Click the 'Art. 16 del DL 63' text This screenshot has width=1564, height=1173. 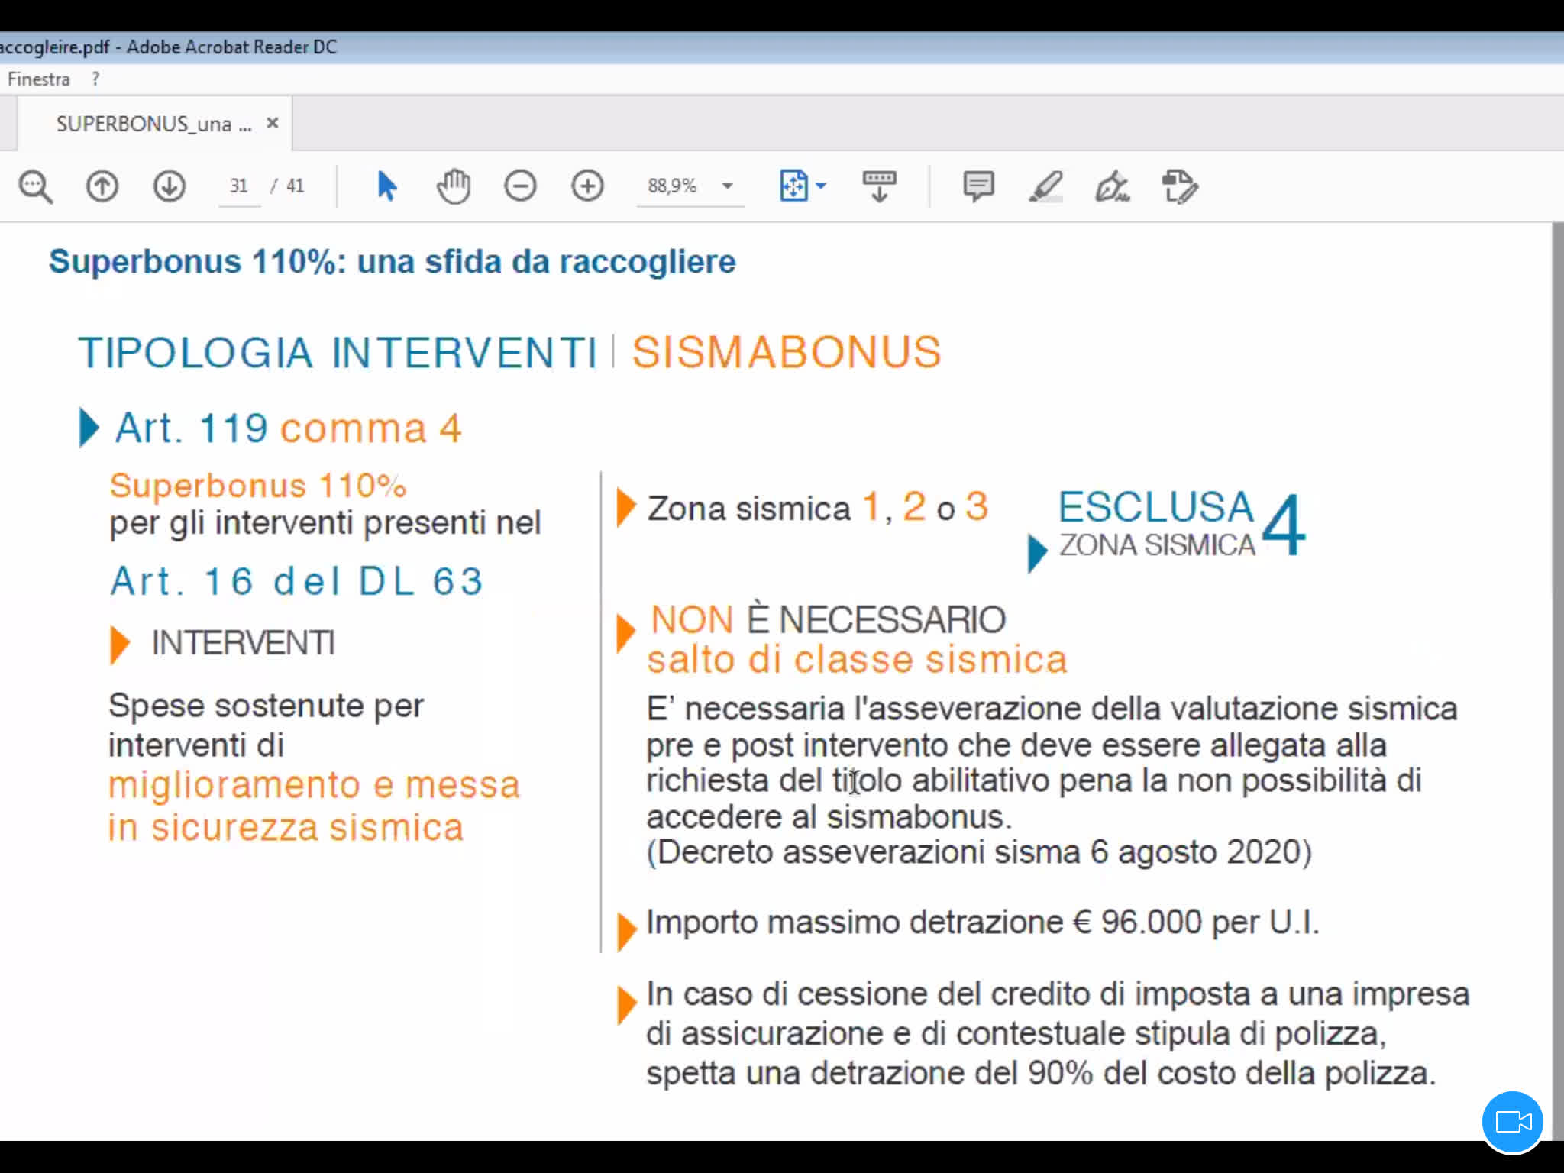(x=297, y=581)
